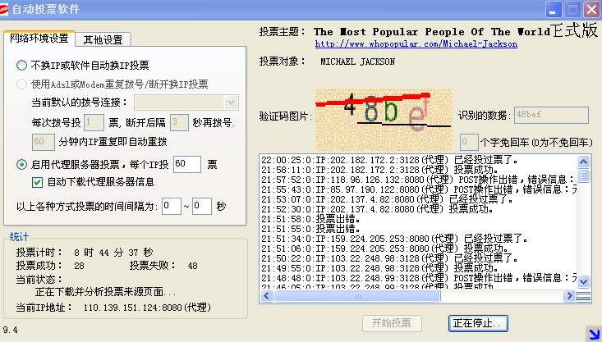This screenshot has height=342, width=602.
Task: Click the vertical scrollbar thumb in log
Action: coord(584,176)
